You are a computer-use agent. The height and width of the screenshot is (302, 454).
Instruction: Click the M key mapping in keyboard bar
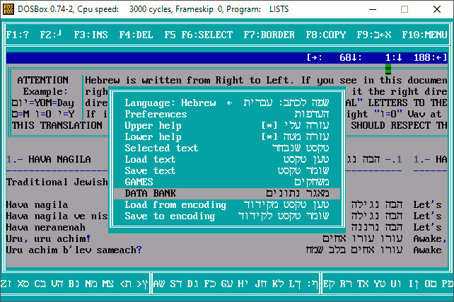tap(107, 284)
